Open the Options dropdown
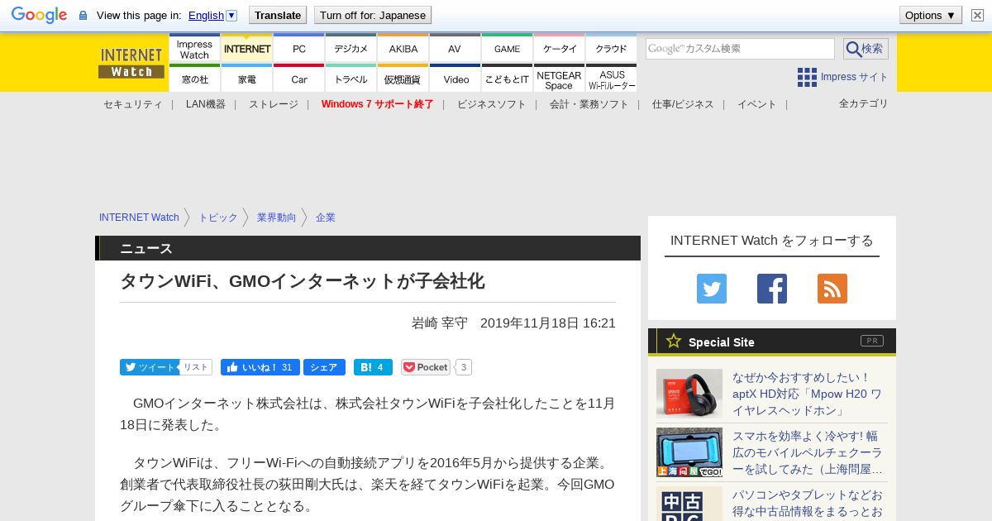Image resolution: width=992 pixels, height=521 pixels. point(930,15)
